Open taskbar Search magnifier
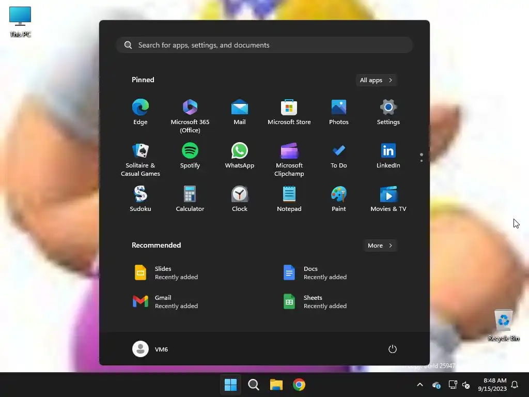 pyautogui.click(x=253, y=385)
